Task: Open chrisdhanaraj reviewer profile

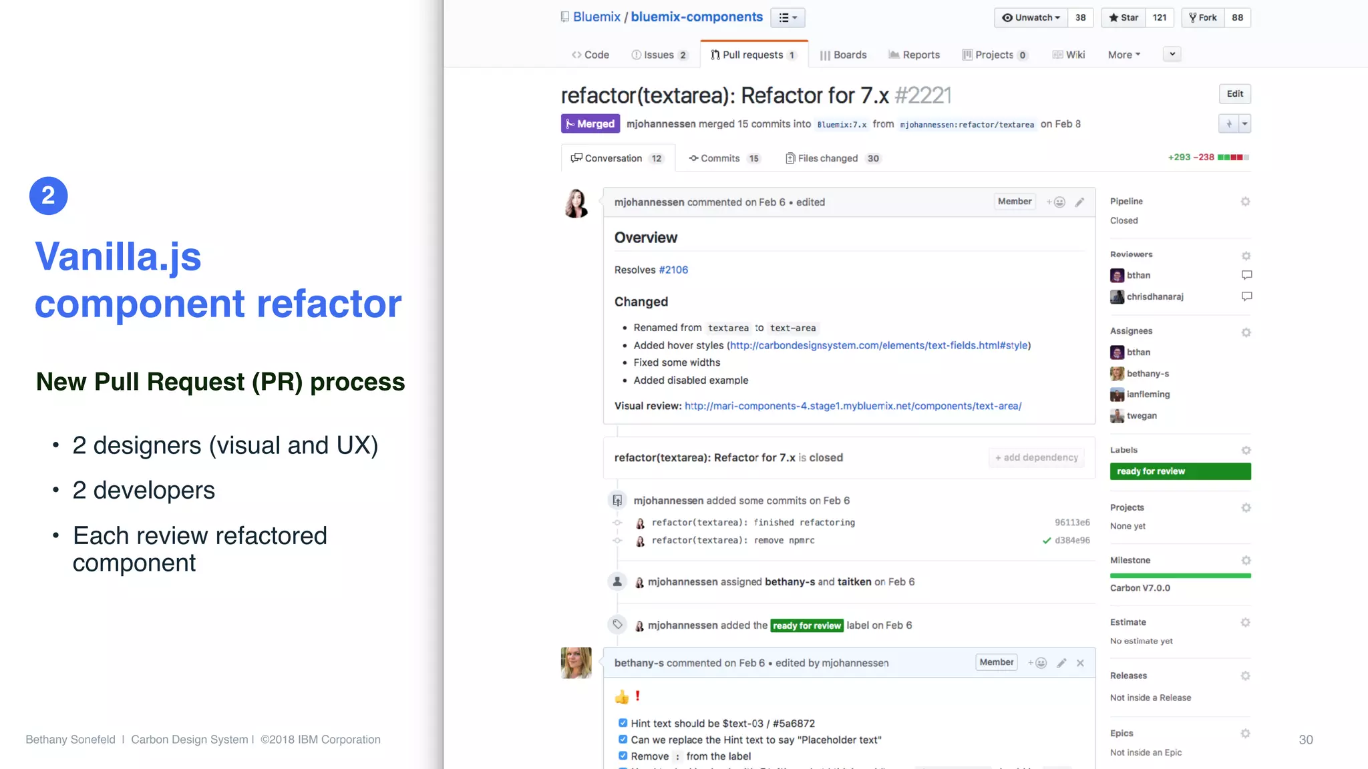Action: pos(1155,296)
